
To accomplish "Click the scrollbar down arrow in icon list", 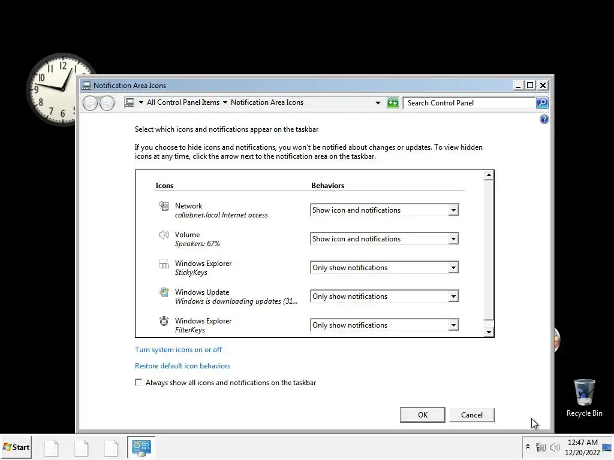I will [488, 332].
